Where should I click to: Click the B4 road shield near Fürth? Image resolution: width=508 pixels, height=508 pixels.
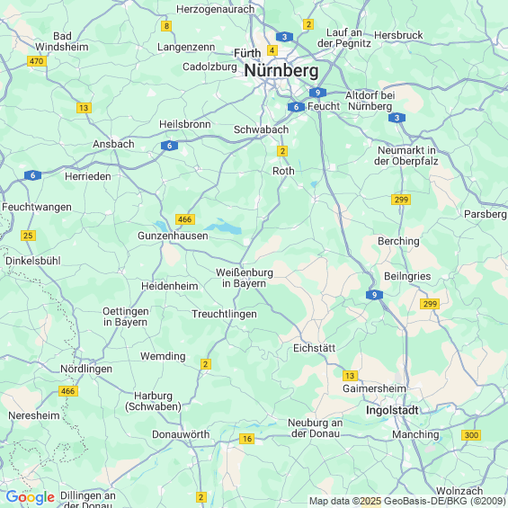pos(272,50)
